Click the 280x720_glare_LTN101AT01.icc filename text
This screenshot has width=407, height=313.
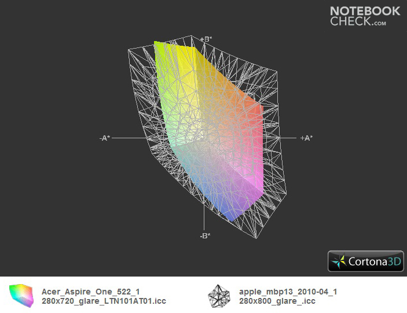coord(104,301)
